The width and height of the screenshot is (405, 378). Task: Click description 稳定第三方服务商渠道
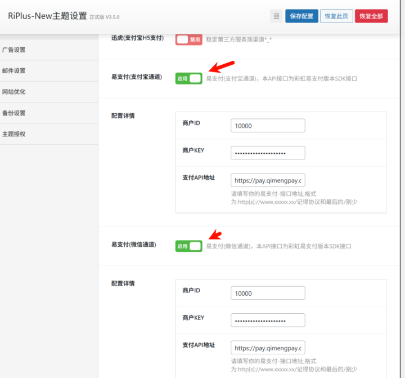pyautogui.click(x=238, y=39)
